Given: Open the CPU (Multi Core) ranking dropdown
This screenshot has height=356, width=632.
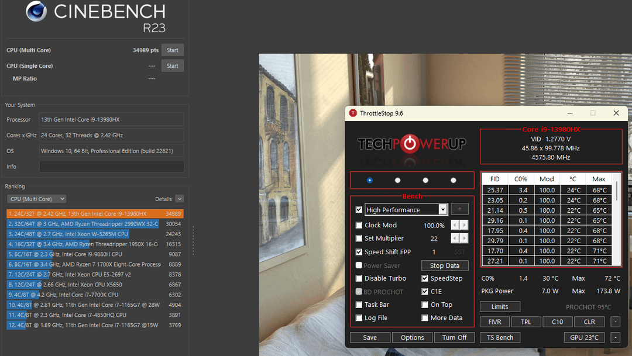Looking at the screenshot, I should (37, 199).
